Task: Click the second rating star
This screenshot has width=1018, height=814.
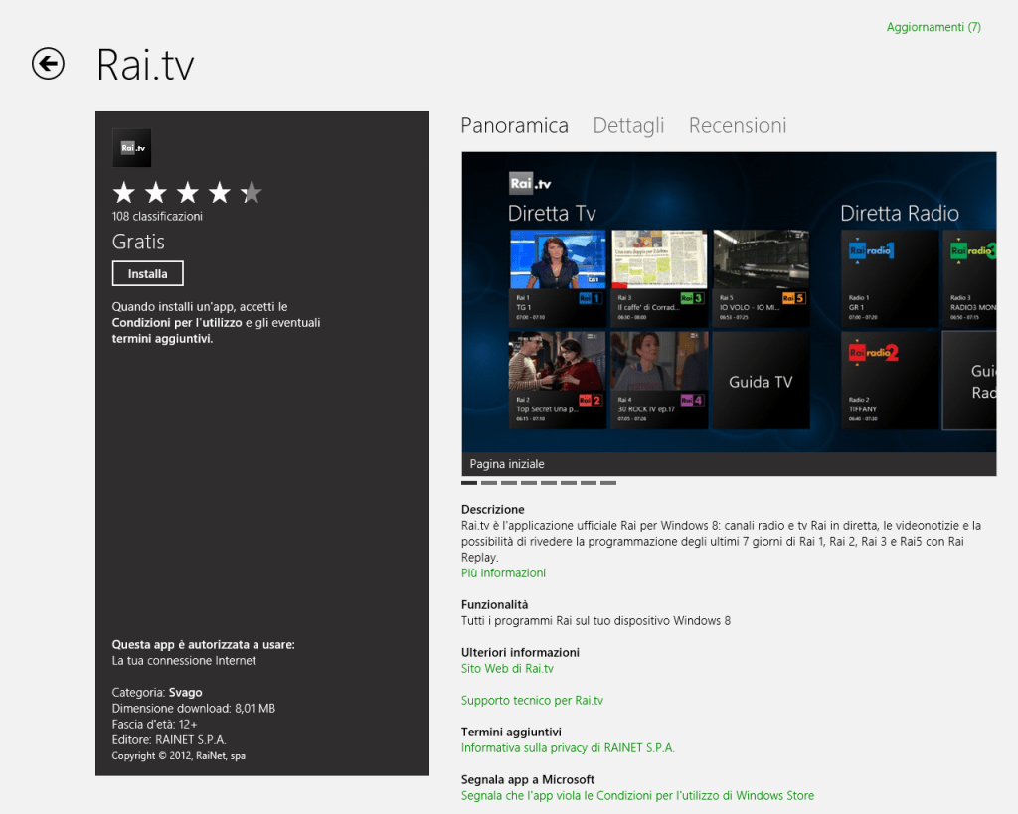Action: point(156,193)
